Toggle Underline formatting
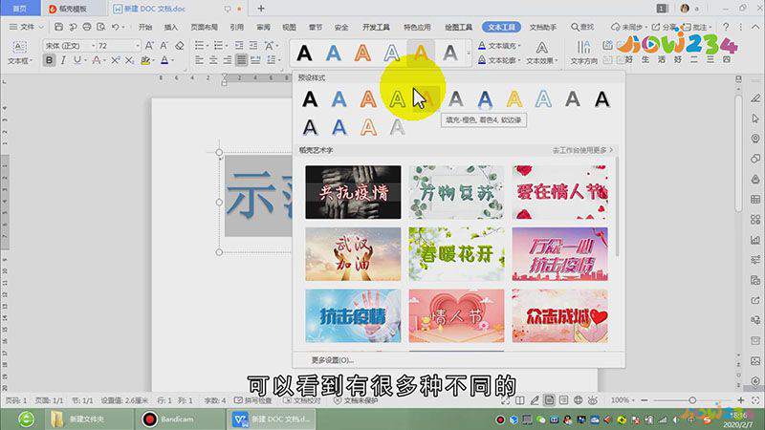 point(77,60)
